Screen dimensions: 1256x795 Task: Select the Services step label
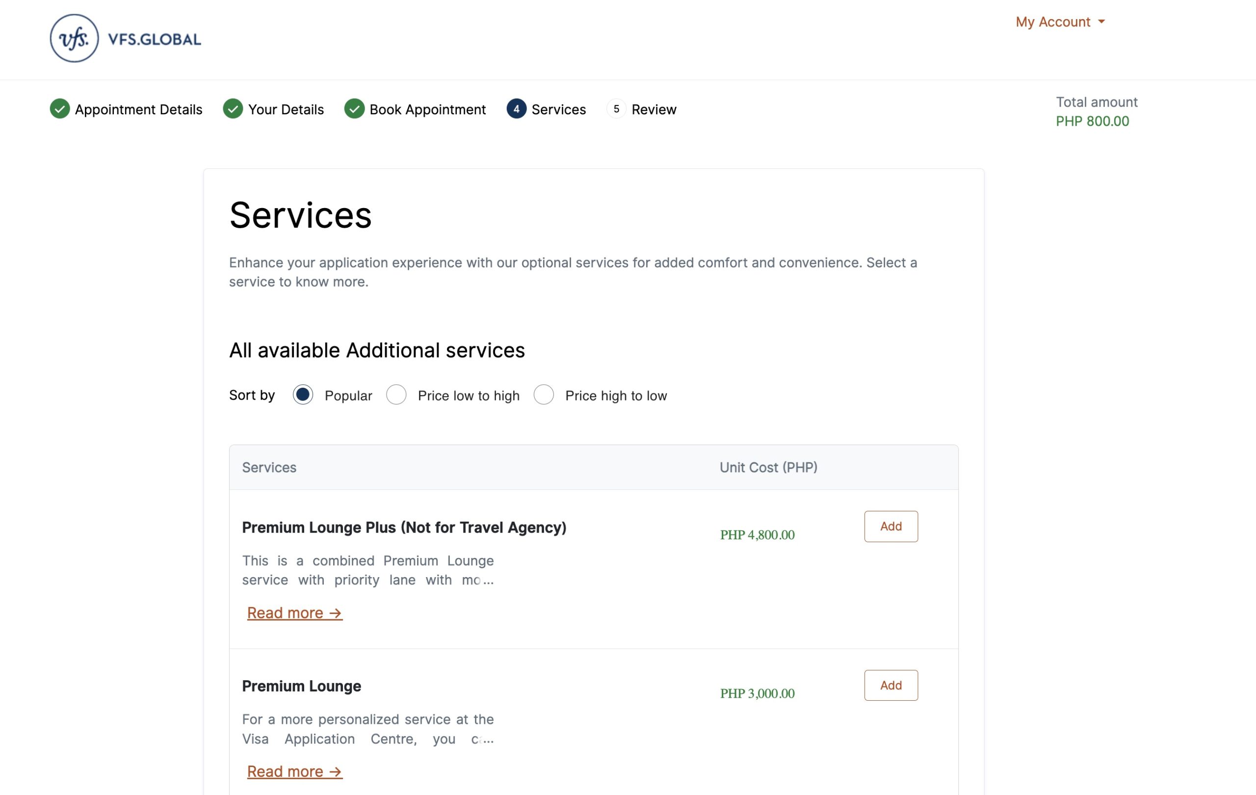559,109
